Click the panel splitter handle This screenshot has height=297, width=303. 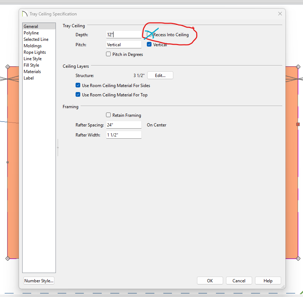pyautogui.click(x=58, y=148)
